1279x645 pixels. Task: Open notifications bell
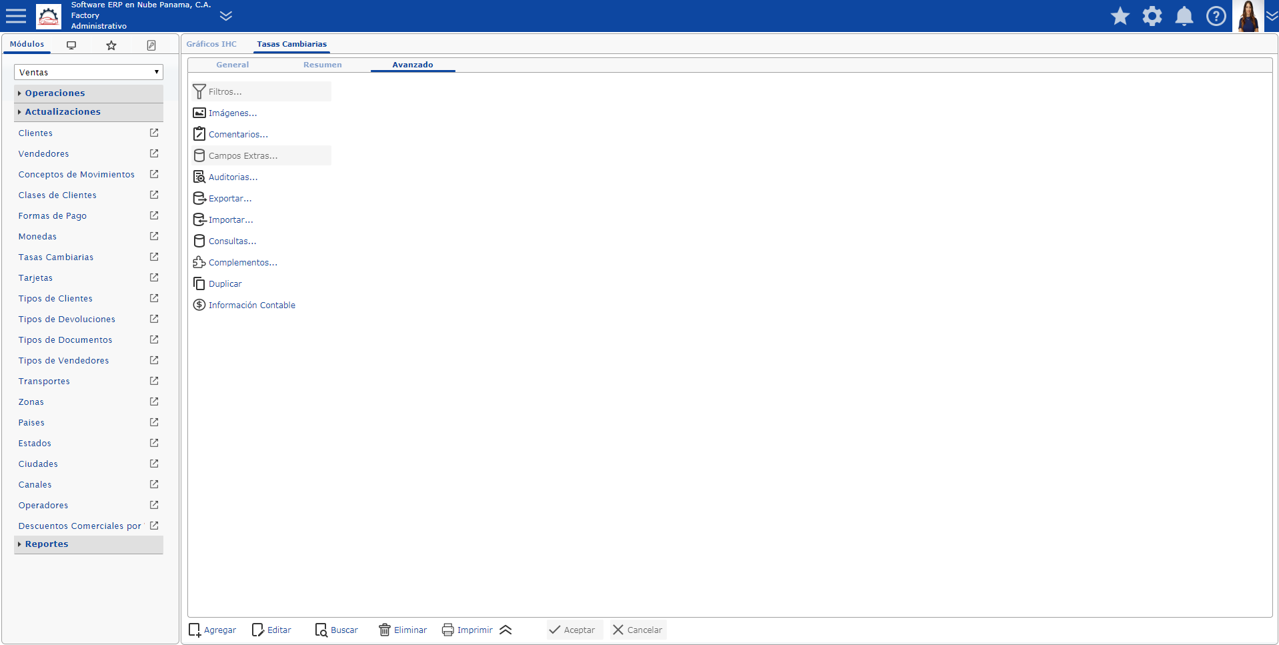1184,16
